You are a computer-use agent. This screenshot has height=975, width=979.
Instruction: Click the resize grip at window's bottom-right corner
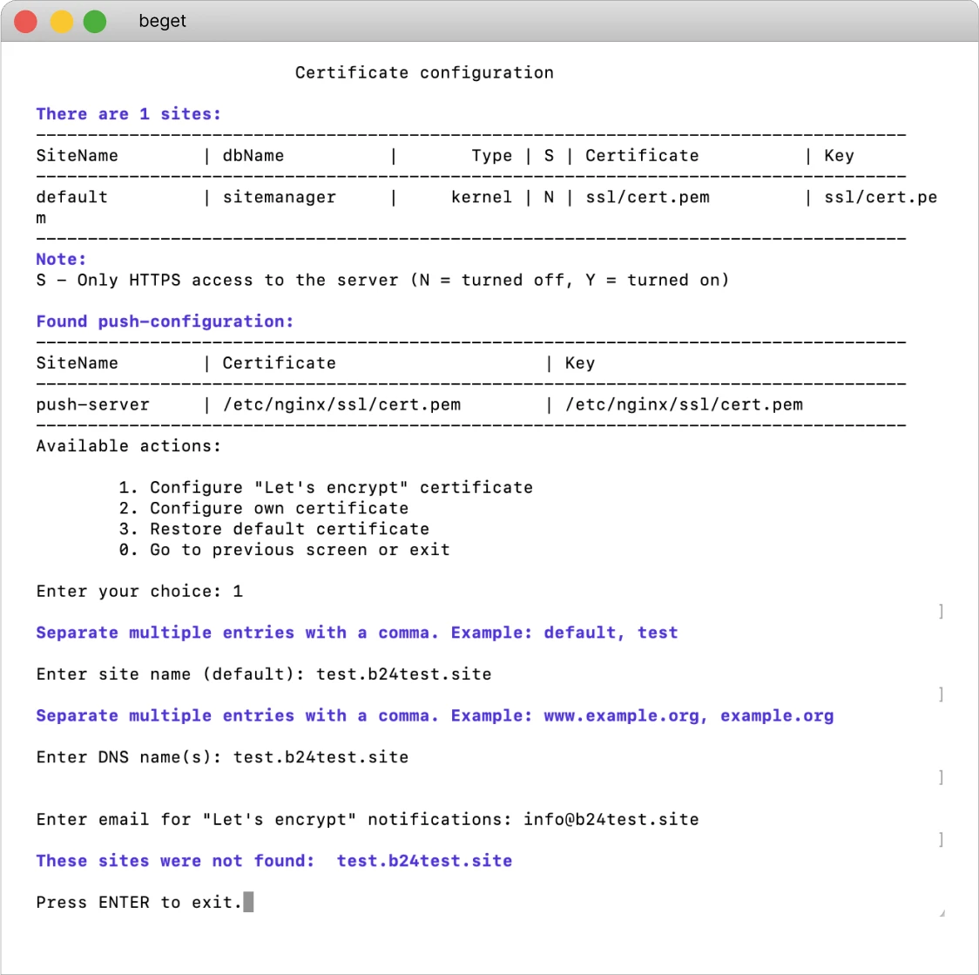pyautogui.click(x=942, y=912)
